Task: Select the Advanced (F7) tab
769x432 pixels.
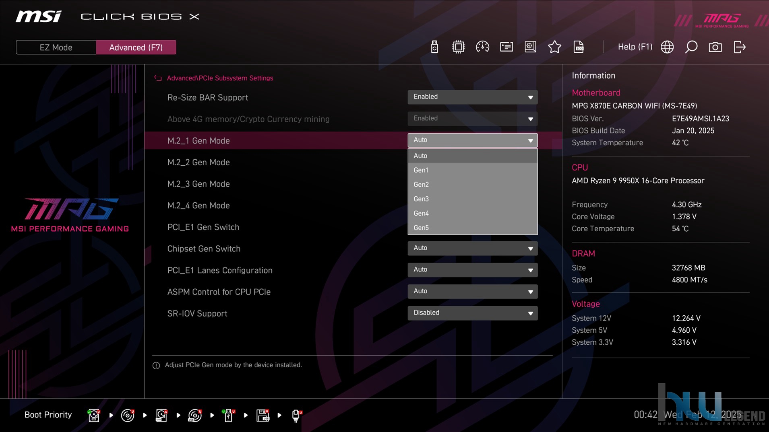Action: click(136, 47)
